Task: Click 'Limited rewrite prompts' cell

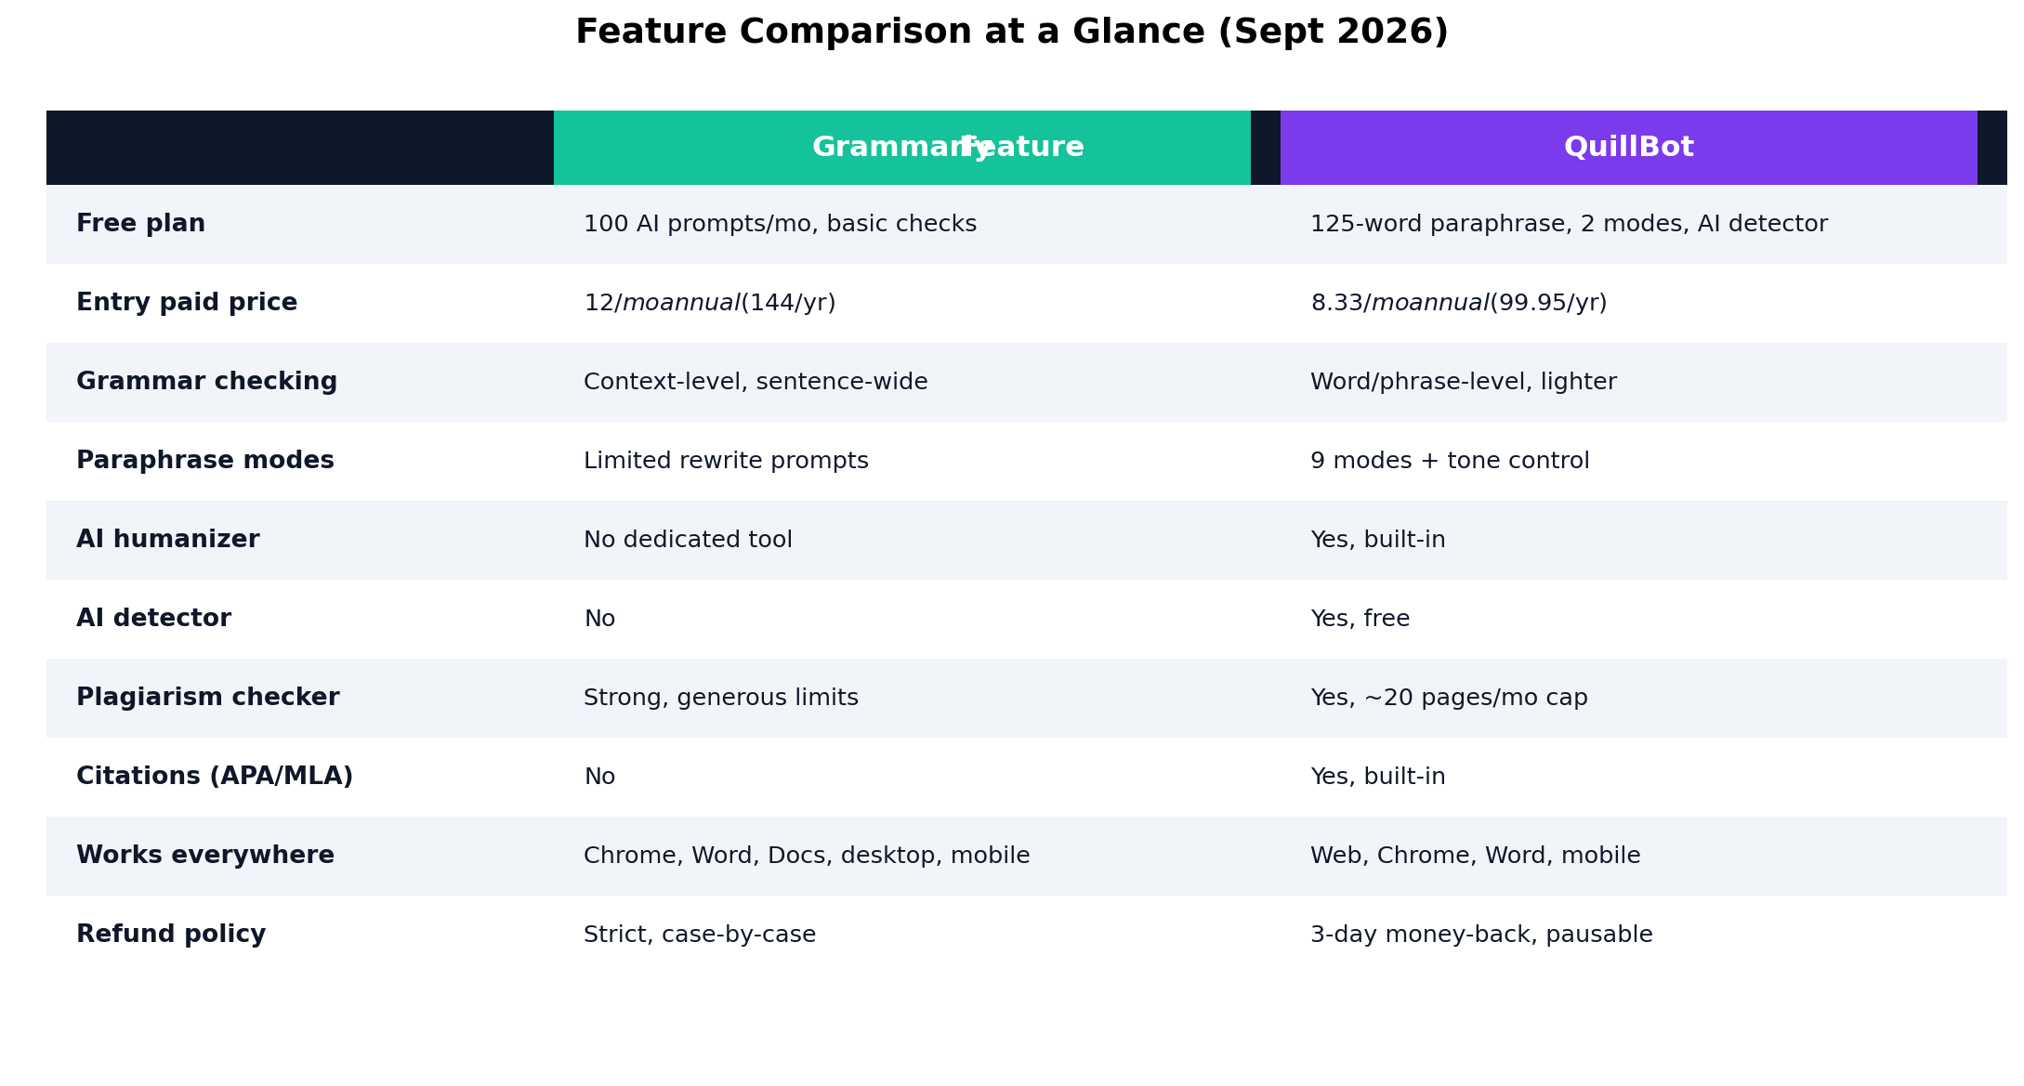Action: pos(726,461)
